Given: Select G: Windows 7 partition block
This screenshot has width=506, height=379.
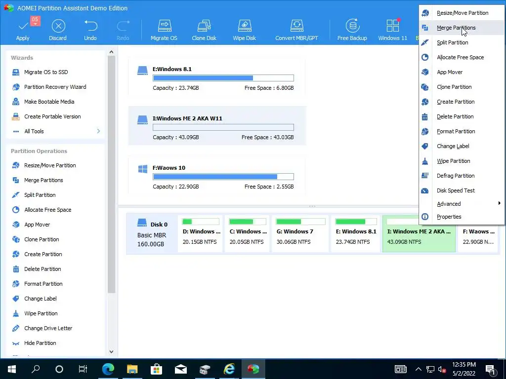Looking at the screenshot, I should tap(300, 234).
